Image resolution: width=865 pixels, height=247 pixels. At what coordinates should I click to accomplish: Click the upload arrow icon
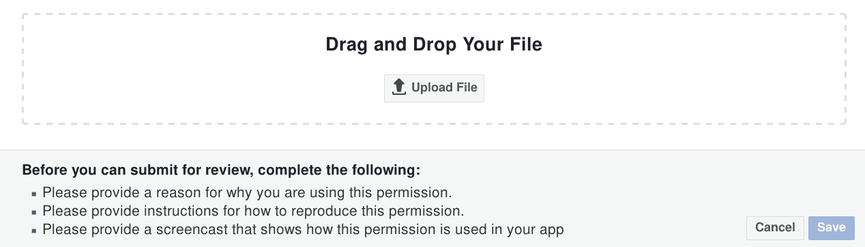pyautogui.click(x=399, y=87)
